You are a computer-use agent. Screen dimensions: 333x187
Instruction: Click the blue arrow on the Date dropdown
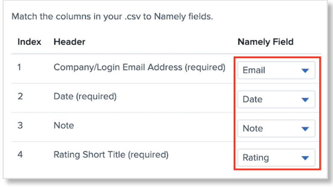tap(305, 100)
